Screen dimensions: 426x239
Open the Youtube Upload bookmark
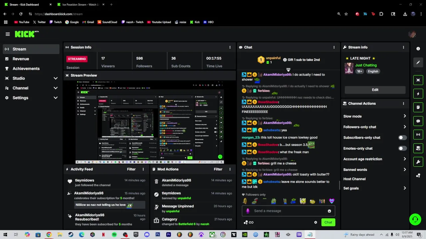159,22
